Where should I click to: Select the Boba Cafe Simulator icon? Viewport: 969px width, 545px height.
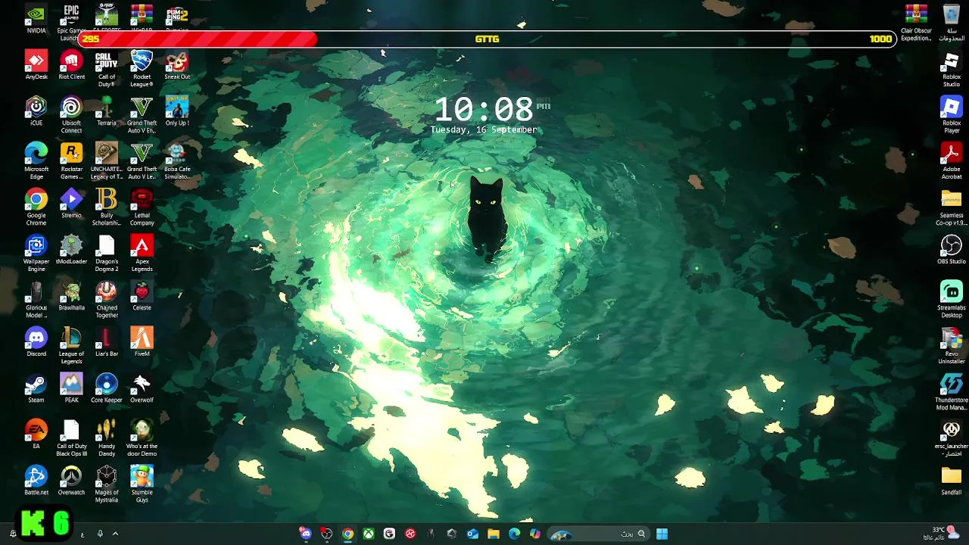(x=177, y=160)
